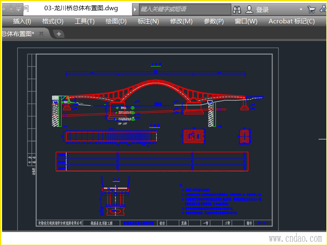Switch to the 总体布置图 drawing tab
The image size is (328, 246).
(x=18, y=34)
